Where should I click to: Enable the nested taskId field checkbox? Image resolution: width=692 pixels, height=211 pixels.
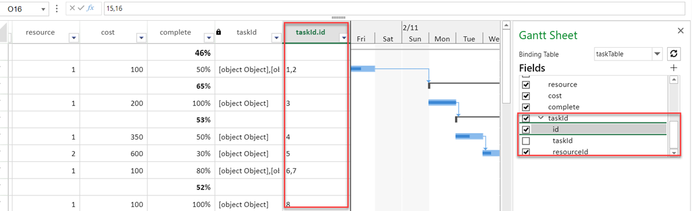(x=525, y=141)
